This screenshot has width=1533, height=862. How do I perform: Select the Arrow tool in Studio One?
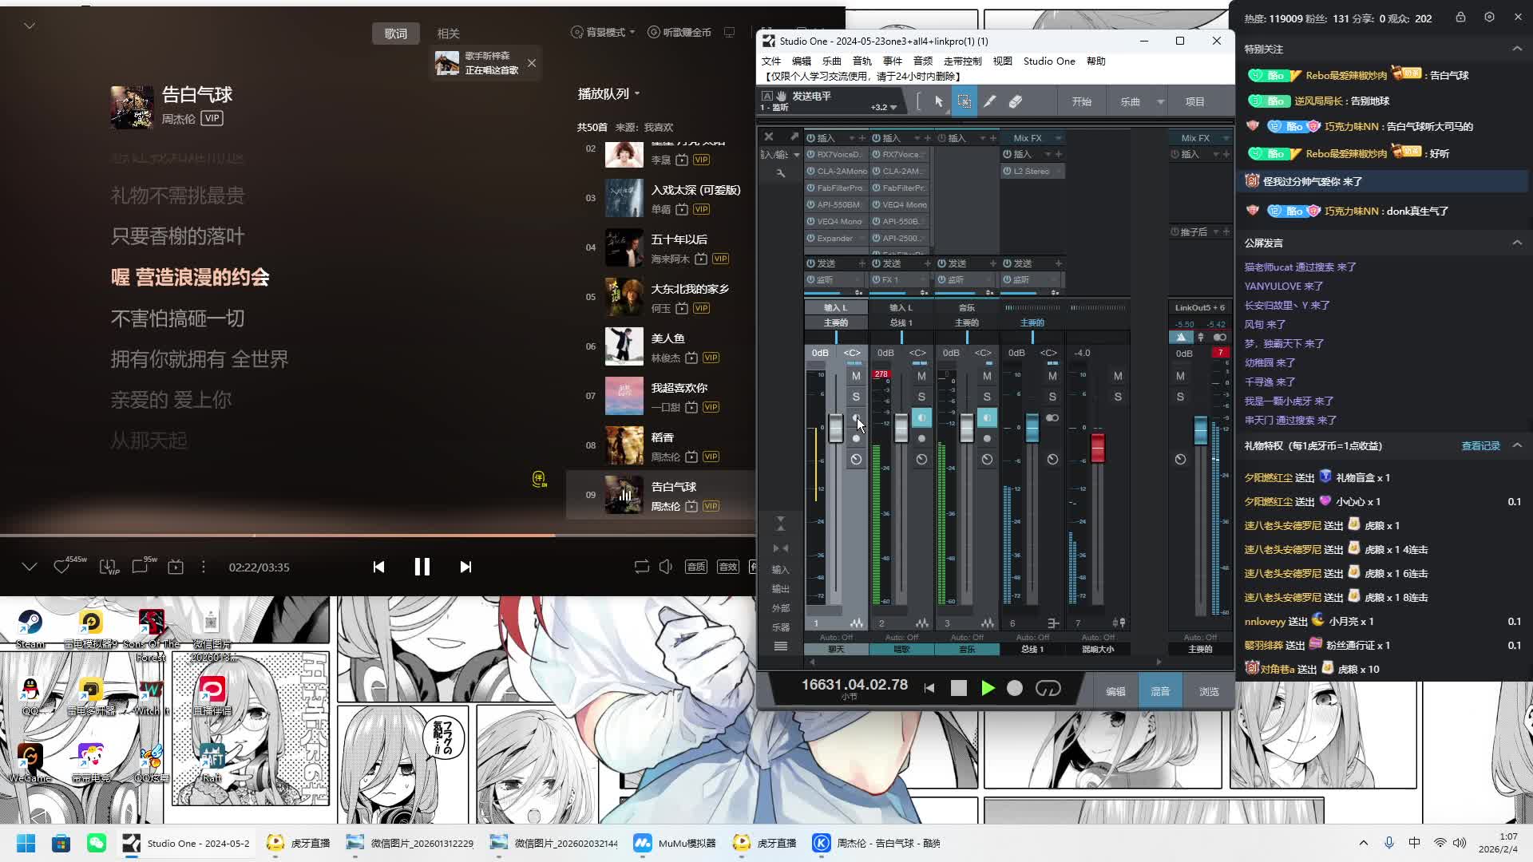(x=939, y=101)
